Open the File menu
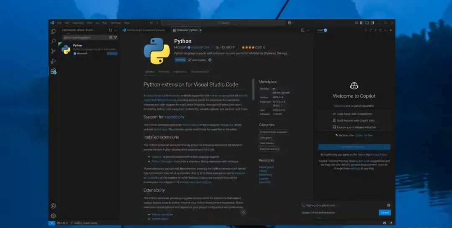452x228 pixels. 59,23
